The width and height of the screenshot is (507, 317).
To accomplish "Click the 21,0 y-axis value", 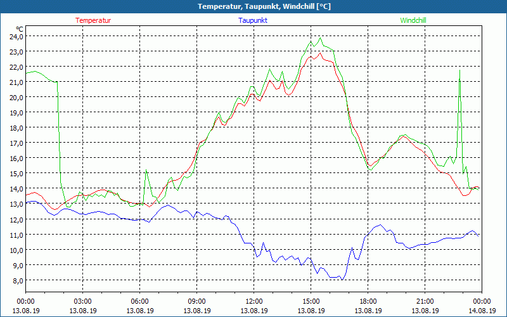I will 16,82.
